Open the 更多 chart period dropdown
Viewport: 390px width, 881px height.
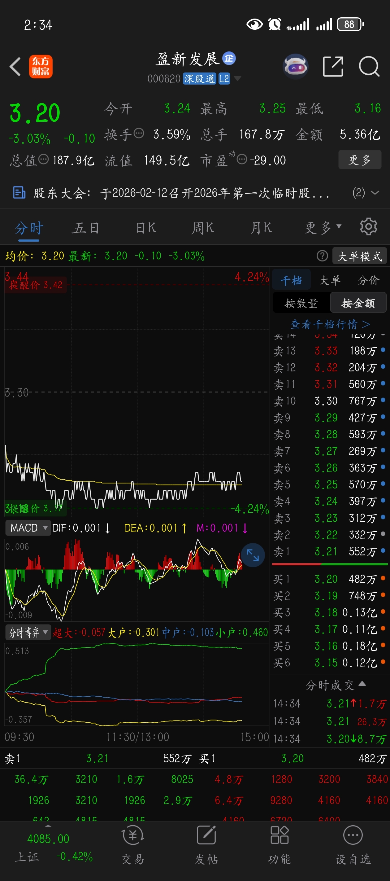coord(323,227)
